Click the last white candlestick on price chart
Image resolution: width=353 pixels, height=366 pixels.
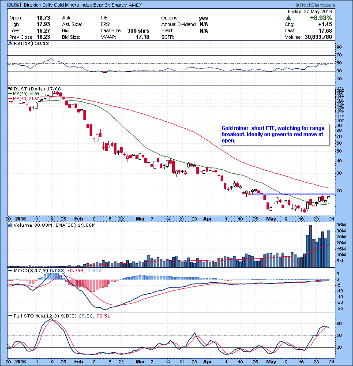point(329,198)
